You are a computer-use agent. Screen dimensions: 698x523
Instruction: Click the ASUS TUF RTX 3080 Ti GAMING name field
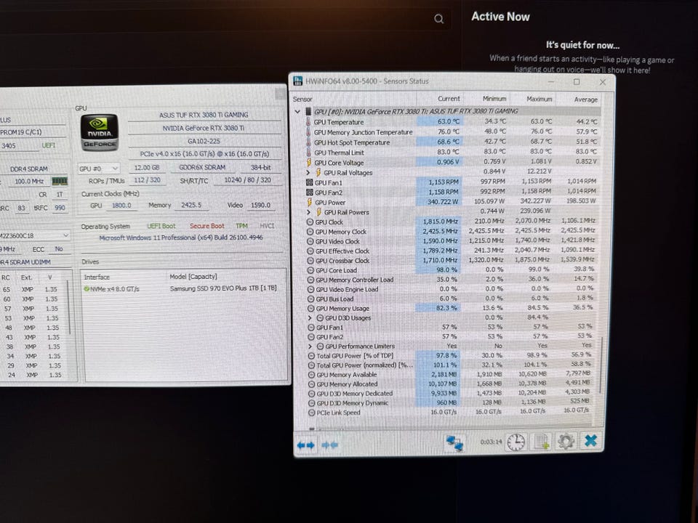click(204, 115)
